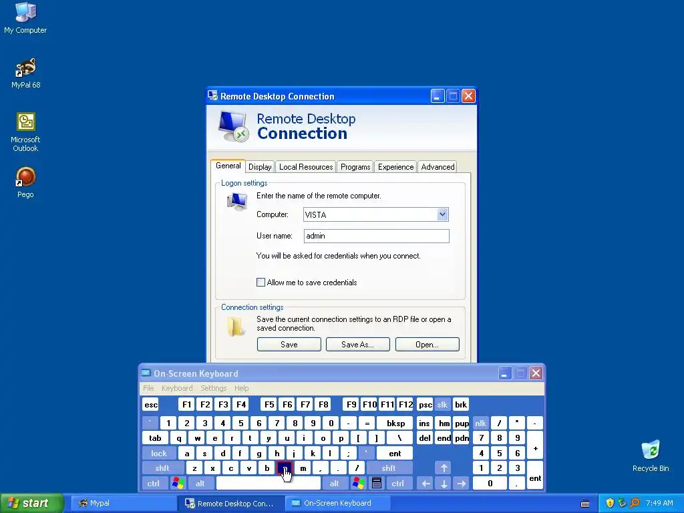Toggle the caps lock key
Viewport: 684px width, 513px height.
pos(159,454)
